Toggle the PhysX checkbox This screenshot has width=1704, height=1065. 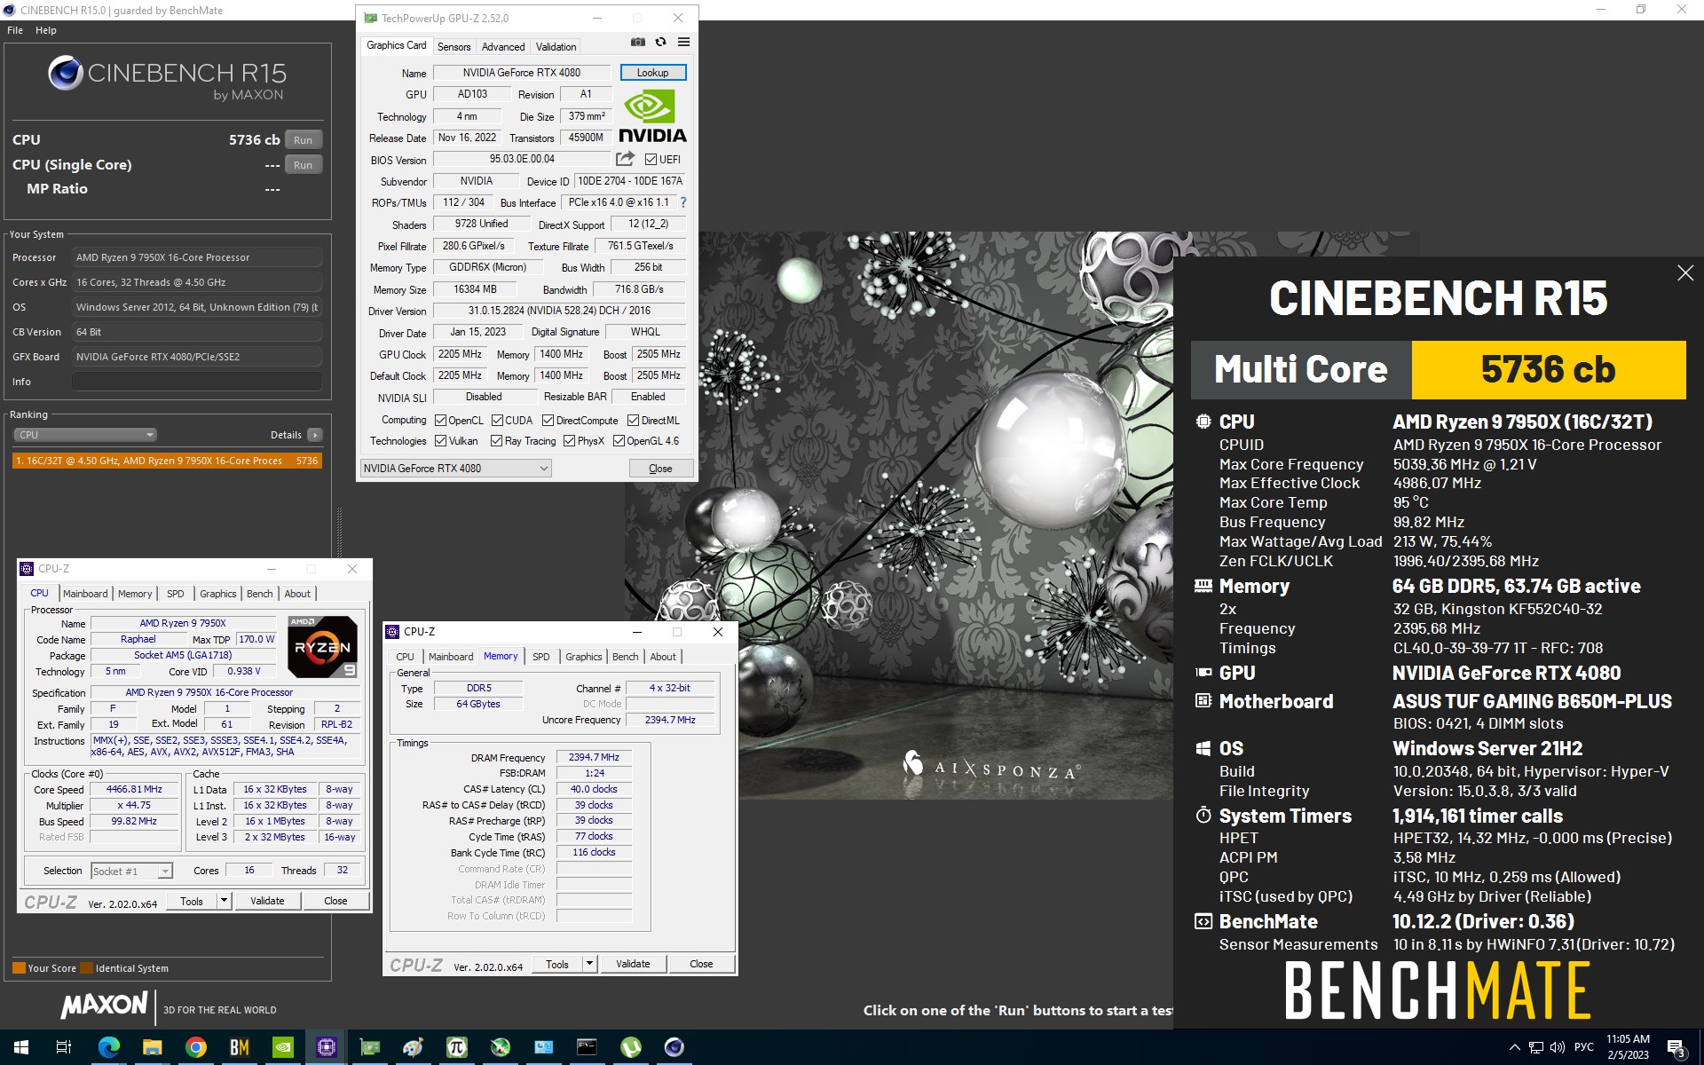pyautogui.click(x=570, y=441)
